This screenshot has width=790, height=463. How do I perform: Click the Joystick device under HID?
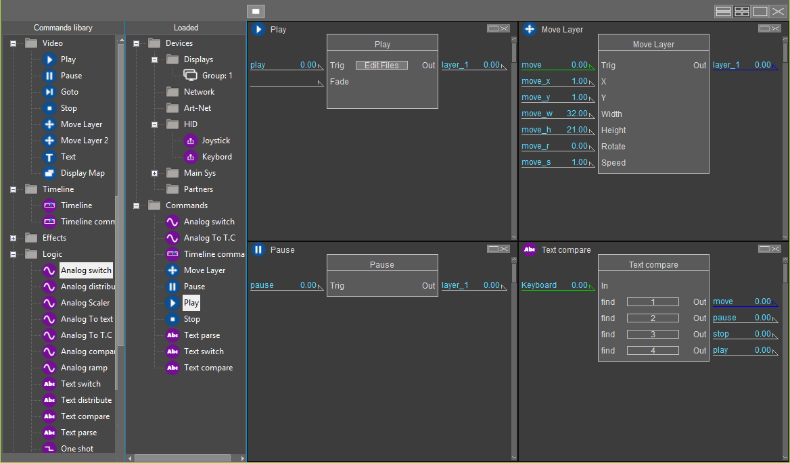(x=215, y=141)
